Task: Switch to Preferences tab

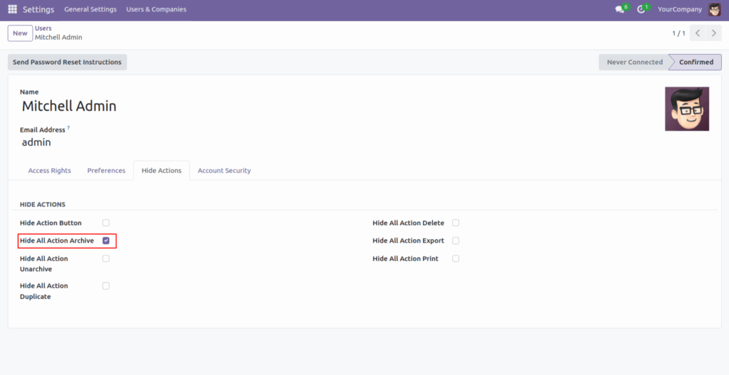Action: point(106,171)
